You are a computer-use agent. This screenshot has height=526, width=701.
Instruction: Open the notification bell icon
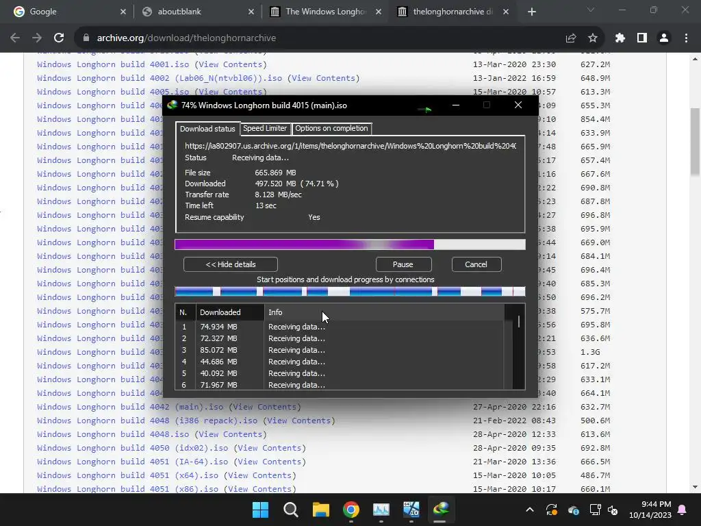[x=683, y=510]
